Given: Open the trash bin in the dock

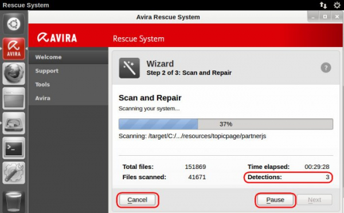Looking at the screenshot, I should point(14,201).
